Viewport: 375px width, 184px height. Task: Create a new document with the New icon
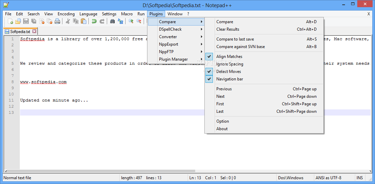tap(10, 21)
